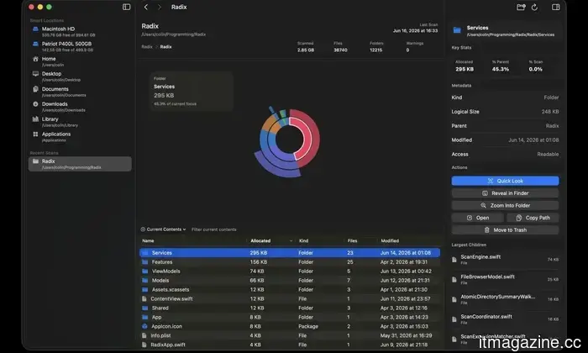Go forward with the right chevron

(x=160, y=7)
